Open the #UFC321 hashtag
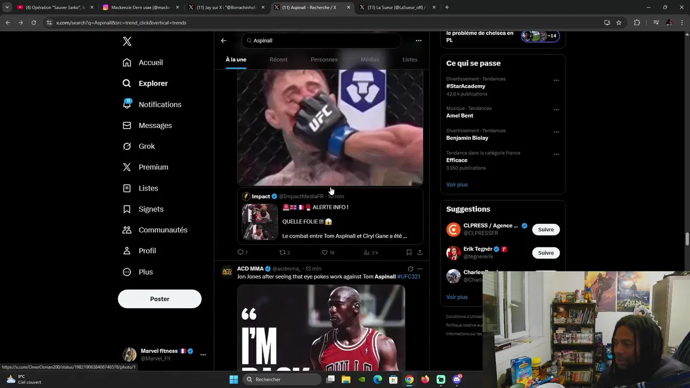This screenshot has width=690, height=388. click(x=408, y=277)
